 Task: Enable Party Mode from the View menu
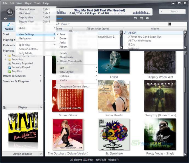[36, 53]
